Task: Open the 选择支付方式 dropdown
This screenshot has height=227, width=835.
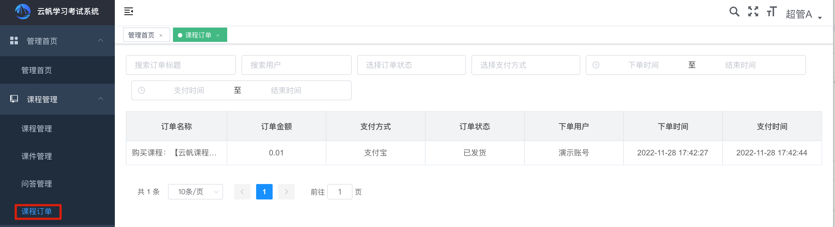Action: click(525, 65)
